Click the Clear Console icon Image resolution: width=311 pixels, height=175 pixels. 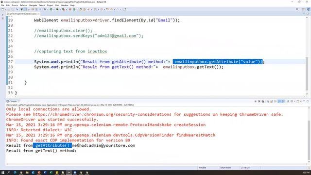268,102
